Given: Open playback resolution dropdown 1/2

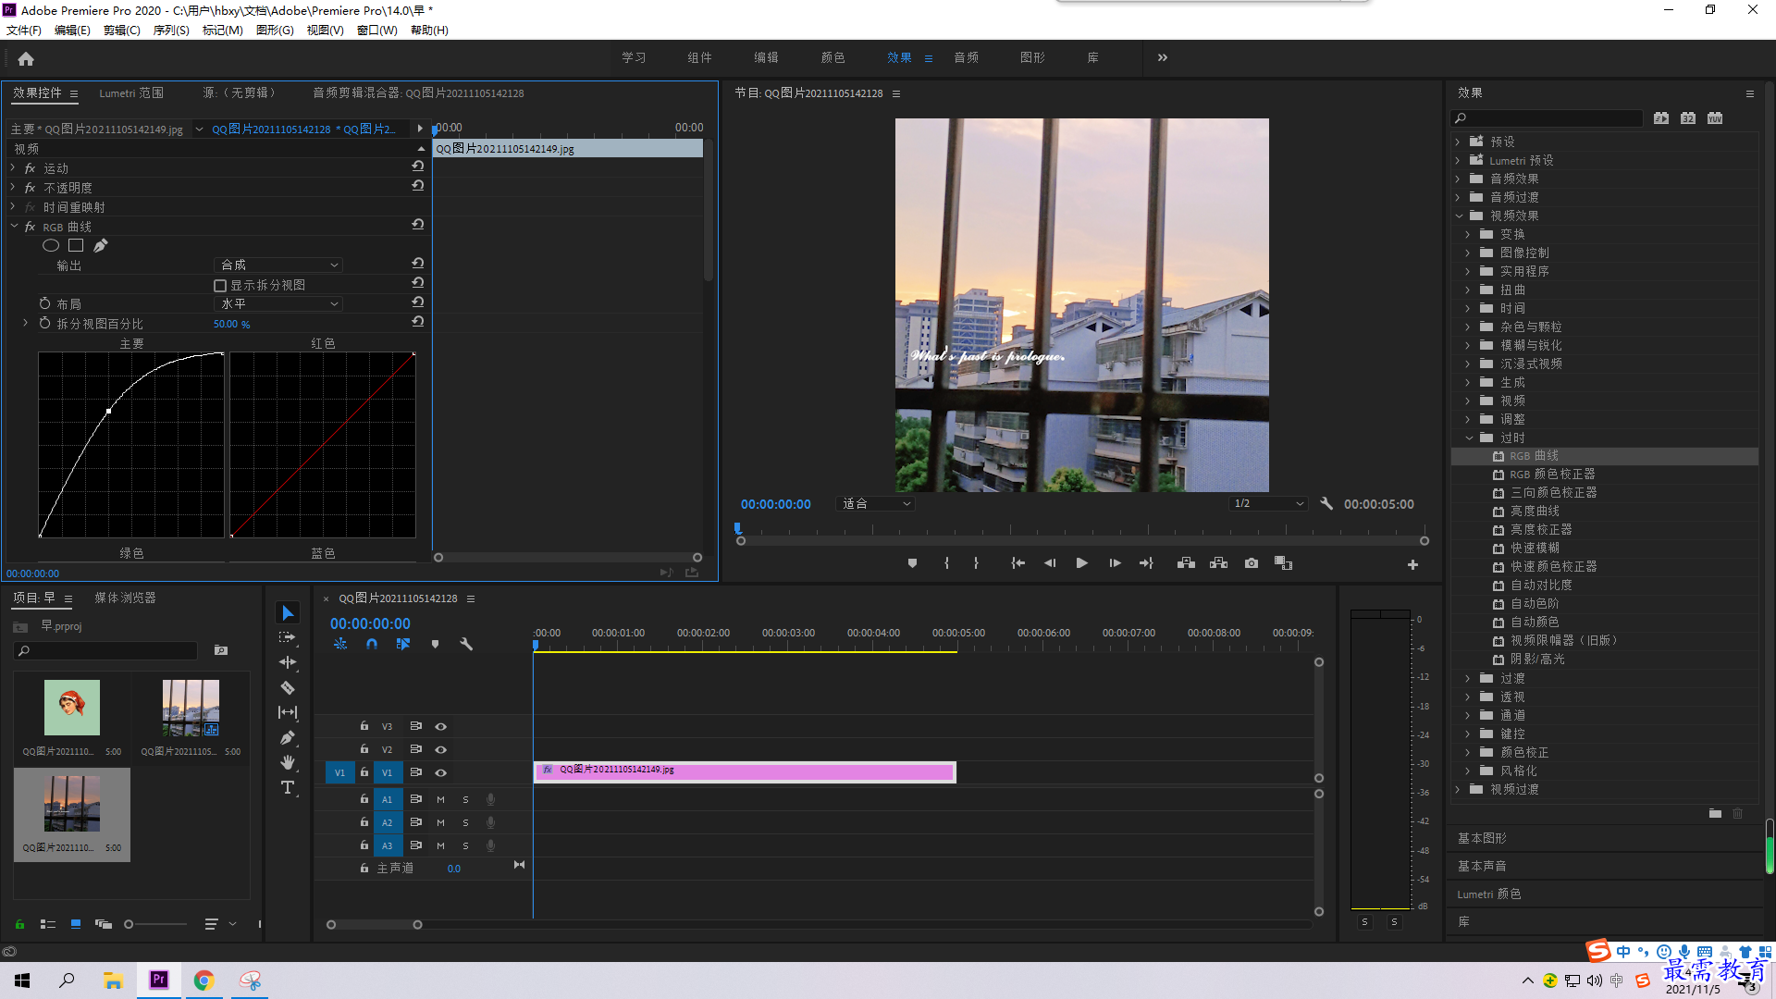Looking at the screenshot, I should tap(1267, 504).
